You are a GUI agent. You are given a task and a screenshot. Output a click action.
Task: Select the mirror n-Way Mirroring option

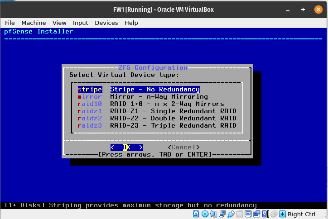143,96
